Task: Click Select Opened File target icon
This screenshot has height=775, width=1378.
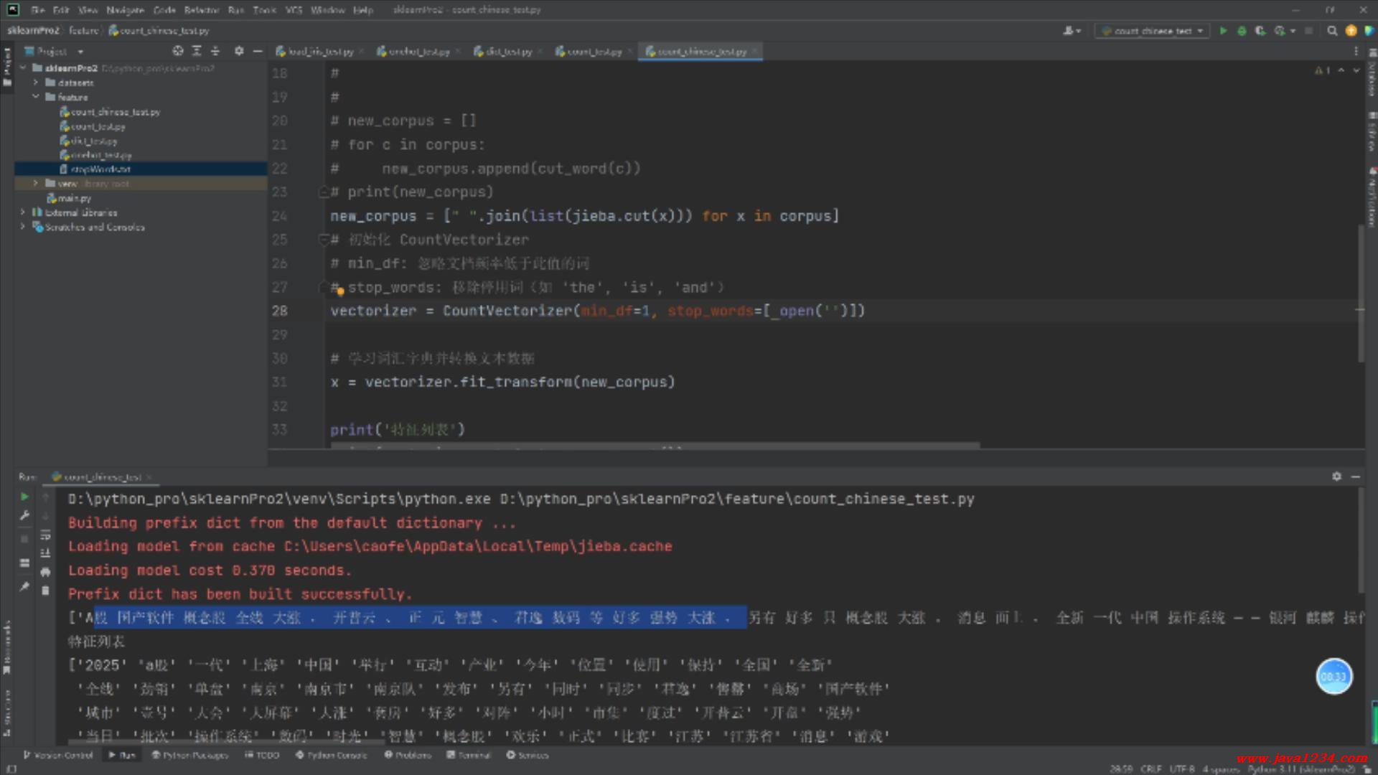Action: (178, 51)
